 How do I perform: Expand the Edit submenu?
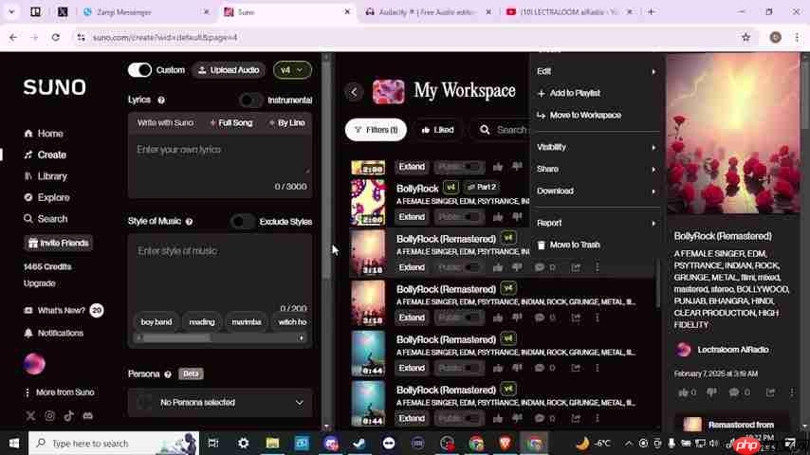pos(597,71)
